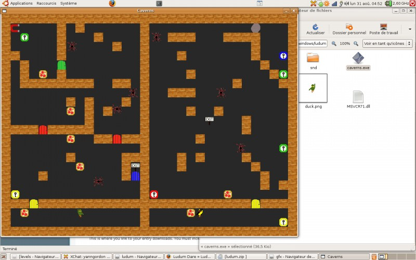This screenshot has height=260, width=416.
Task: Click the red magnet icon in game
Action: 15,28
